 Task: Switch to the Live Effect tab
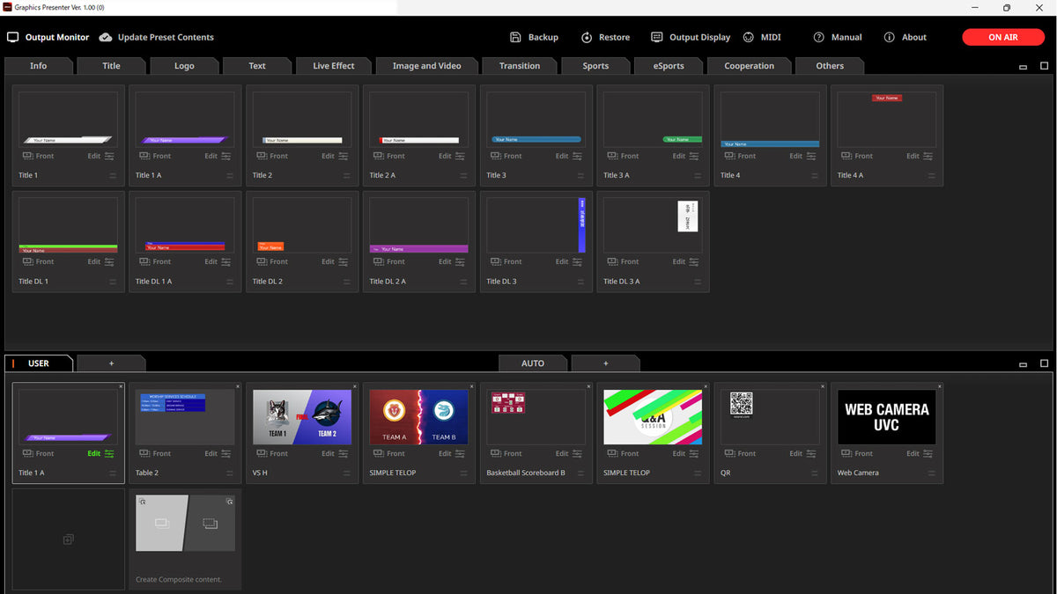pos(333,66)
